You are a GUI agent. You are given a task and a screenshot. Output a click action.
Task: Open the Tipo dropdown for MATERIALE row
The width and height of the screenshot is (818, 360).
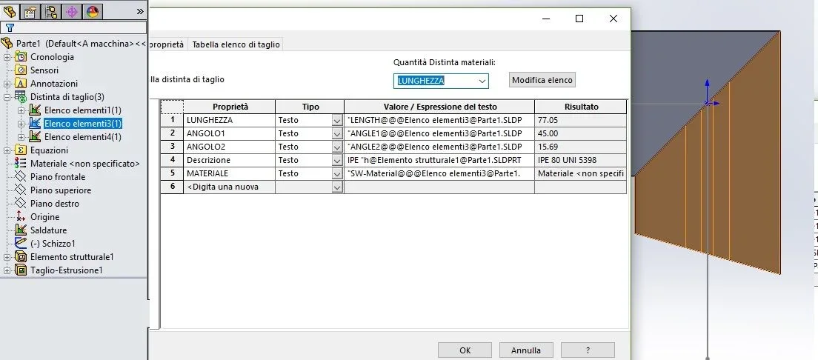337,174
